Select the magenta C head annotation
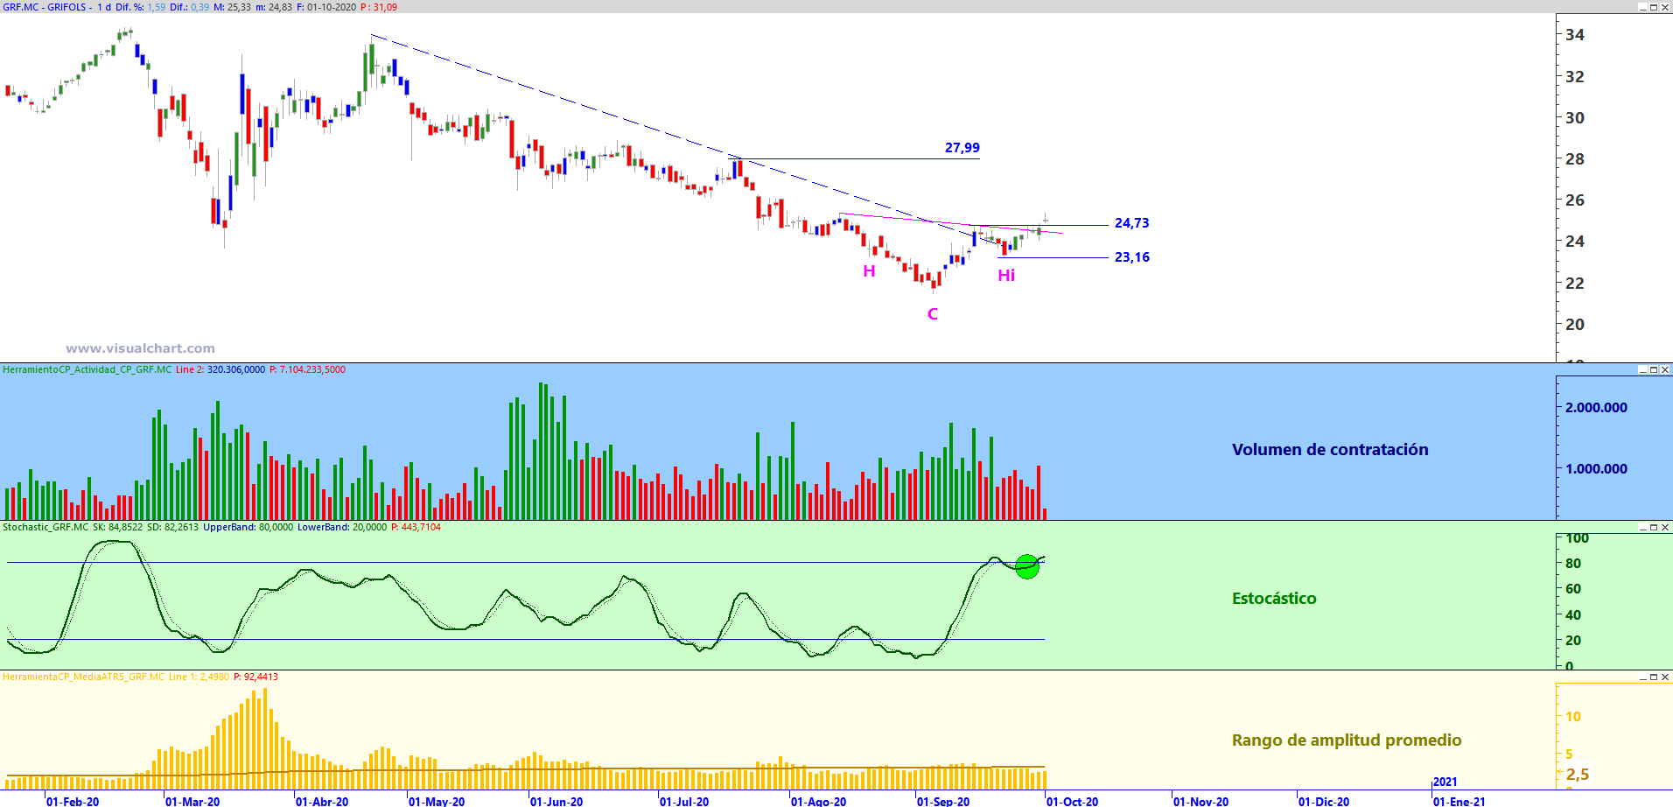 point(933,314)
